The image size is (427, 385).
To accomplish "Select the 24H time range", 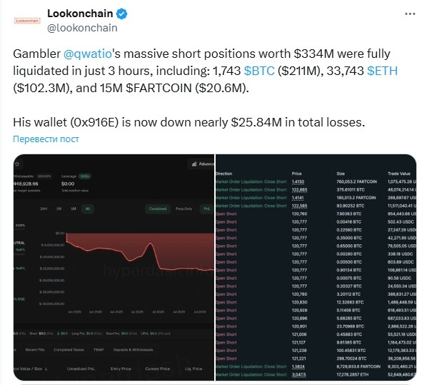I will [x=44, y=209].
